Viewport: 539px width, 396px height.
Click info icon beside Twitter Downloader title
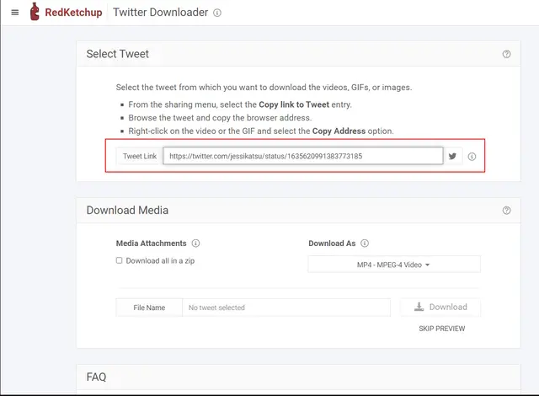click(217, 13)
